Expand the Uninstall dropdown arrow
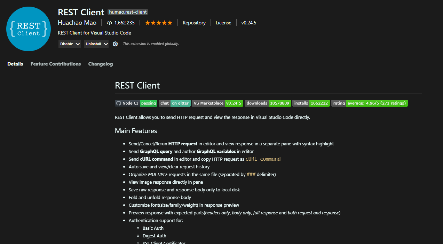Screen dimensions: 443x244 pos(106,44)
